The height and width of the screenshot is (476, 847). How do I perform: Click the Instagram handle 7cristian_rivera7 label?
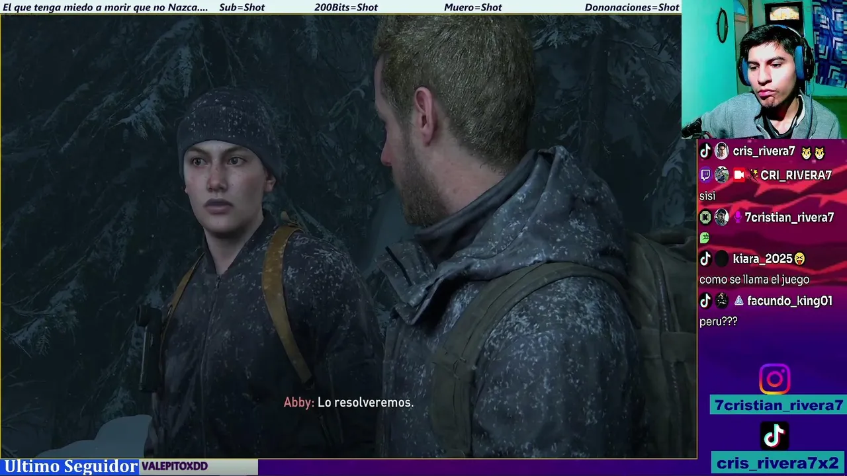click(779, 405)
